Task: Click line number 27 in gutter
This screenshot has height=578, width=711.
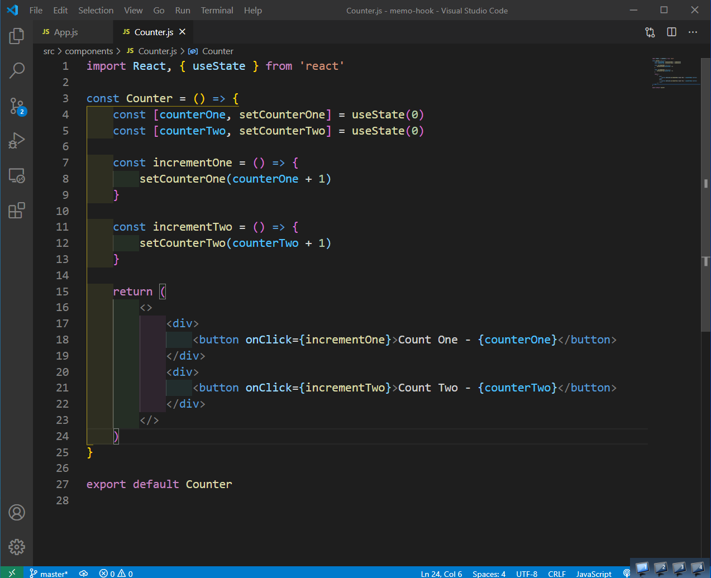Action: (x=62, y=484)
